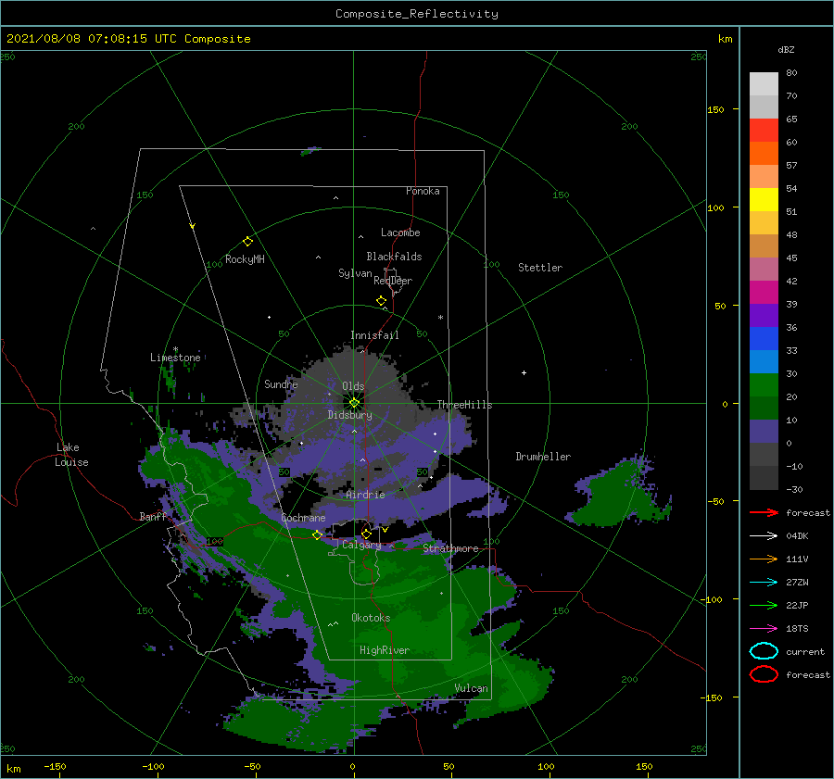Image resolution: width=834 pixels, height=779 pixels.
Task: Click the green 22JP arrow legend icon
Action: (x=764, y=605)
